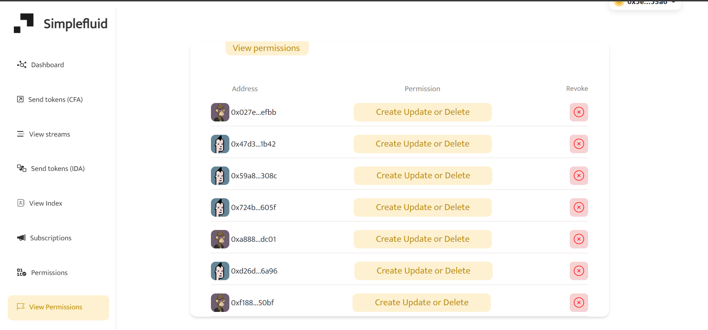Revoke permission for address 0x47d3...1b42
This screenshot has width=708, height=330.
(x=579, y=144)
